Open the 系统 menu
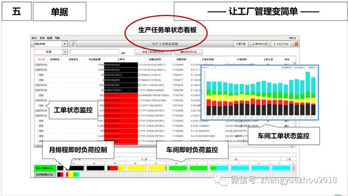The image size is (348, 196). 42,38
